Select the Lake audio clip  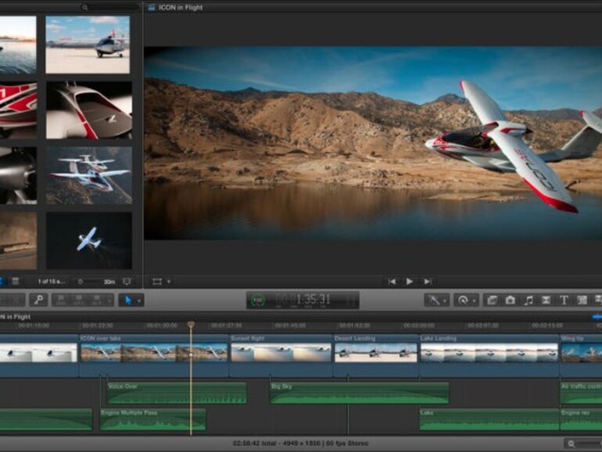point(489,419)
